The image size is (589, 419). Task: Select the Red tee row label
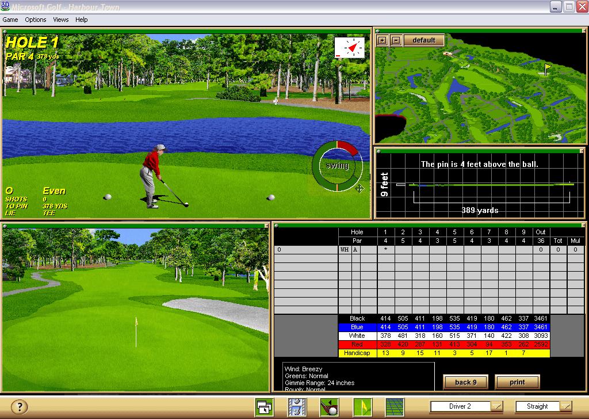357,344
